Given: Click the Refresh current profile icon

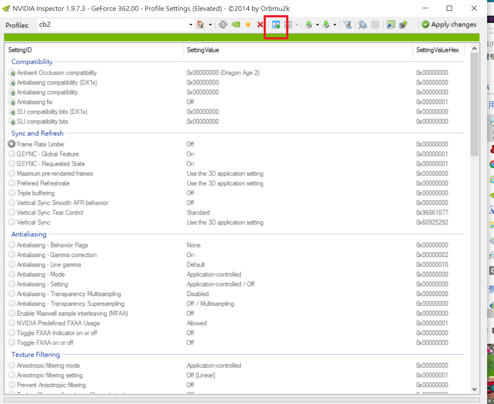Looking at the screenshot, I should pyautogui.click(x=223, y=25).
